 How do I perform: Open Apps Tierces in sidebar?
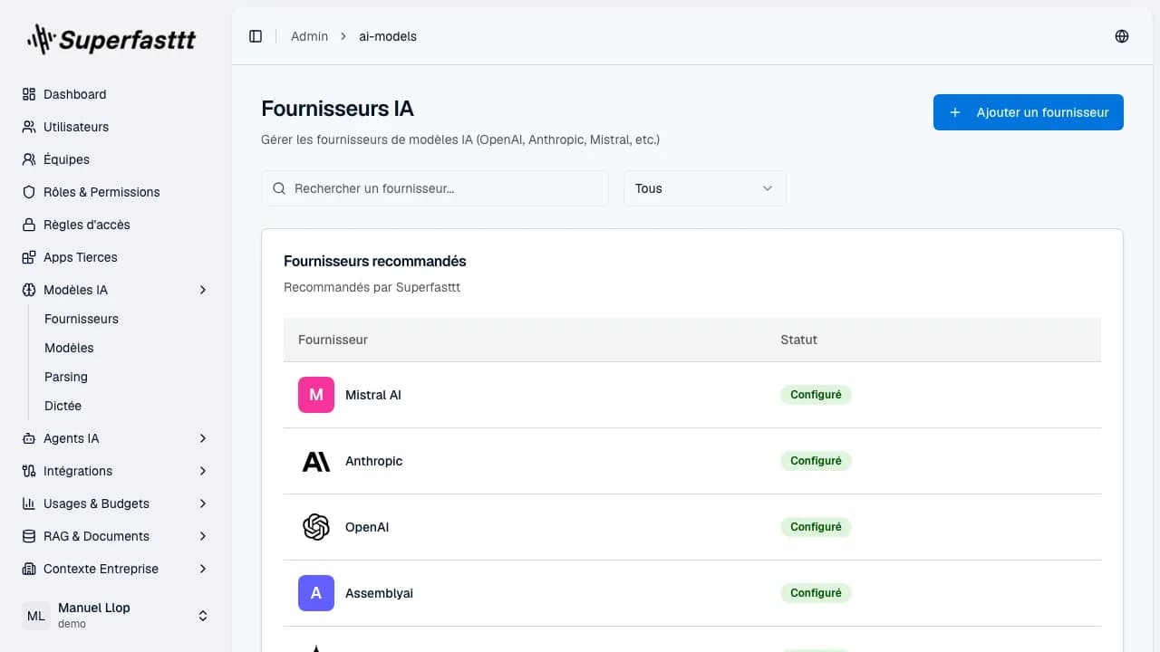[116, 257]
